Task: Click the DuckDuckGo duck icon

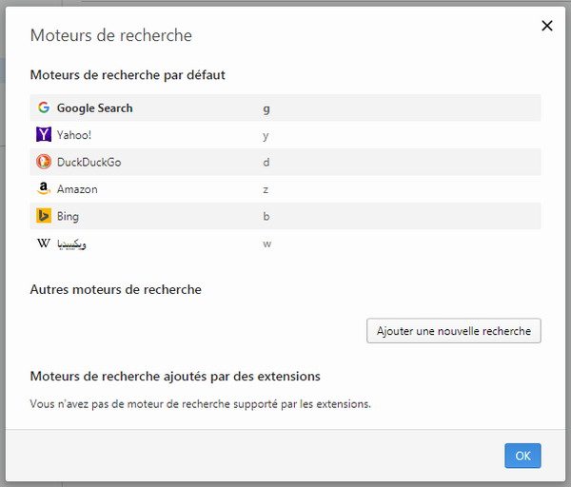Action: [44, 162]
